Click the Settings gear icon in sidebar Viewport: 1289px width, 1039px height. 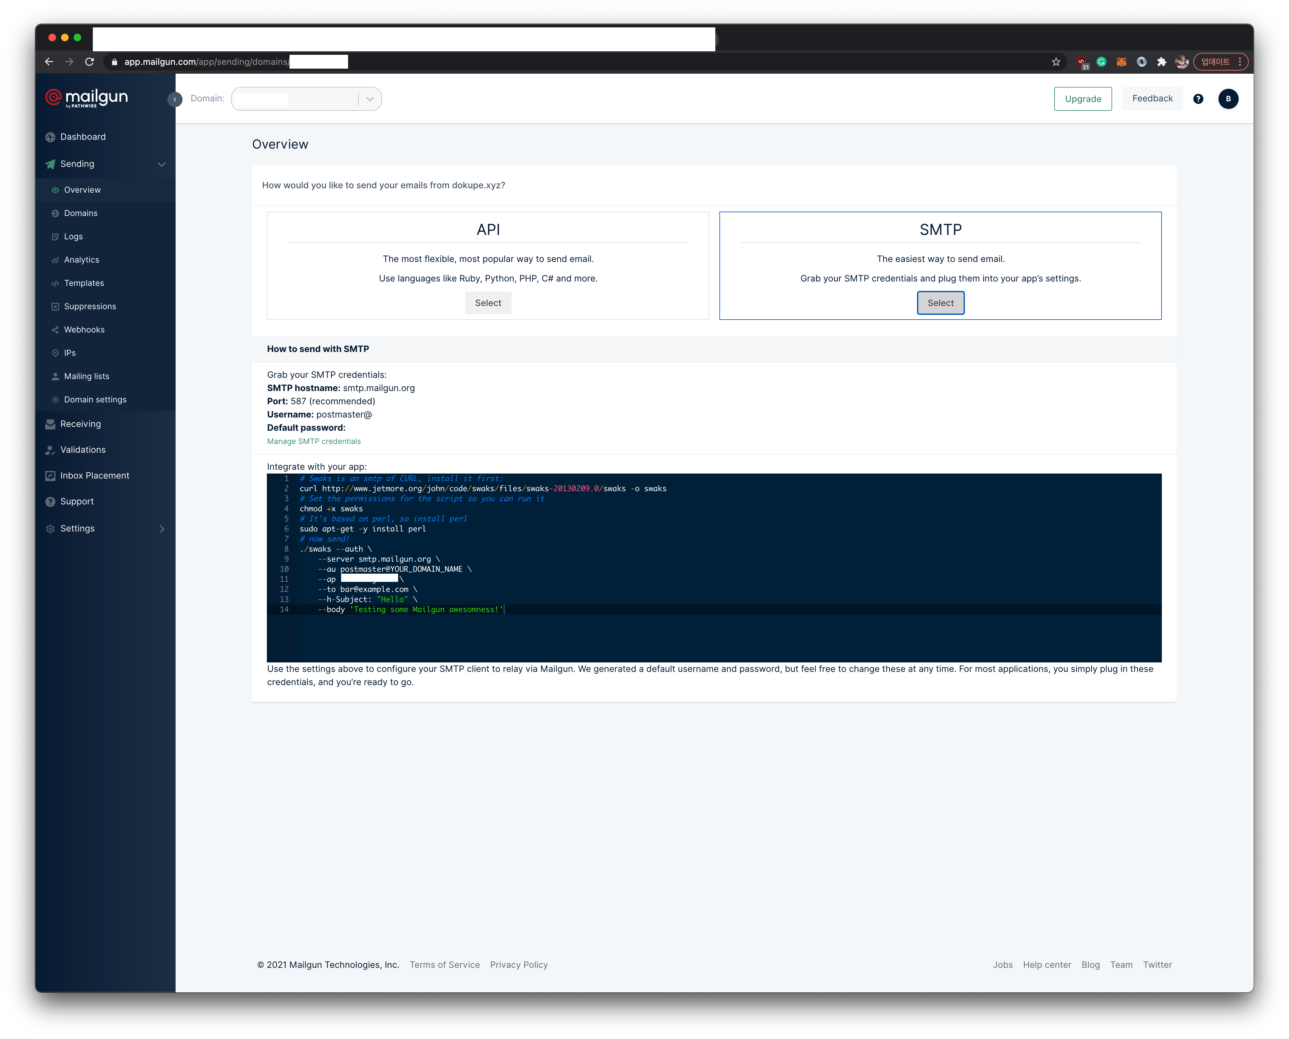50,529
